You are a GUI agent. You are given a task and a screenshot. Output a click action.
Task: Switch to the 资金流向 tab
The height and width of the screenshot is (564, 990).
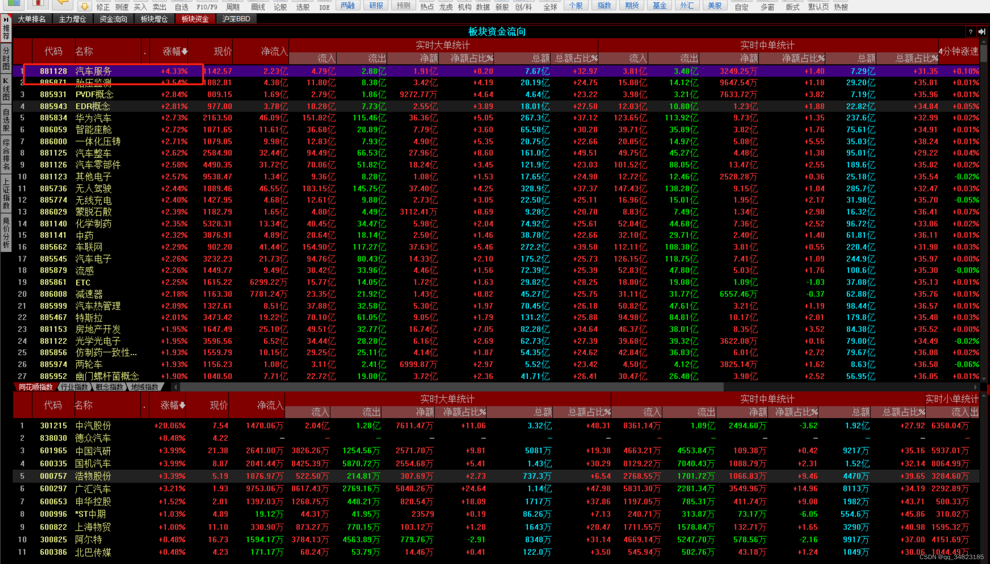click(x=113, y=19)
